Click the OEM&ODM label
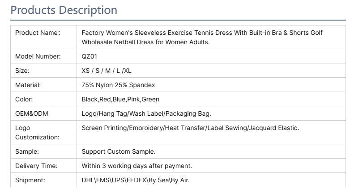The width and height of the screenshot is (363, 189). pyautogui.click(x=32, y=113)
